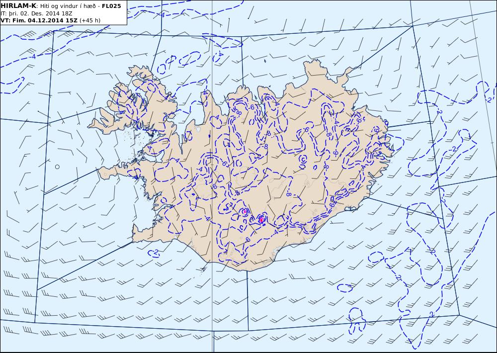497x353 pixels.
Task: Click the FL025 flight level label
Action: 111,6
